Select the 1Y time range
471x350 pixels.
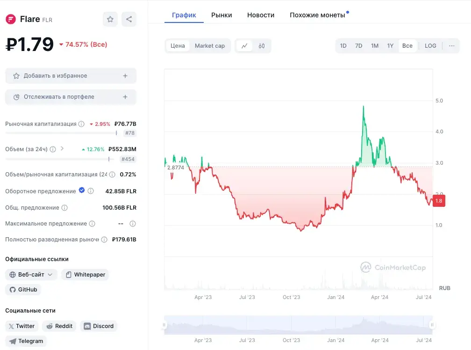coord(390,46)
